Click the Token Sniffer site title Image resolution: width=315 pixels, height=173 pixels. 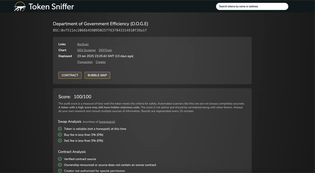[x=51, y=7]
